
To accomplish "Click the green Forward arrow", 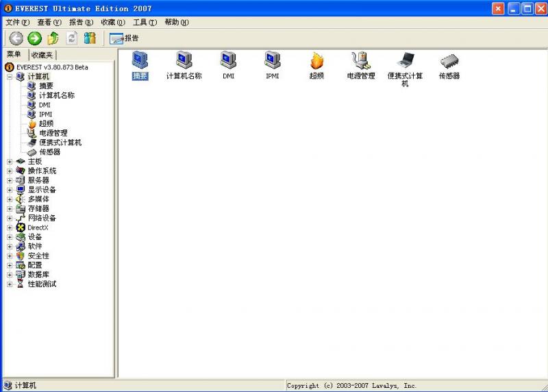I will tap(35, 38).
